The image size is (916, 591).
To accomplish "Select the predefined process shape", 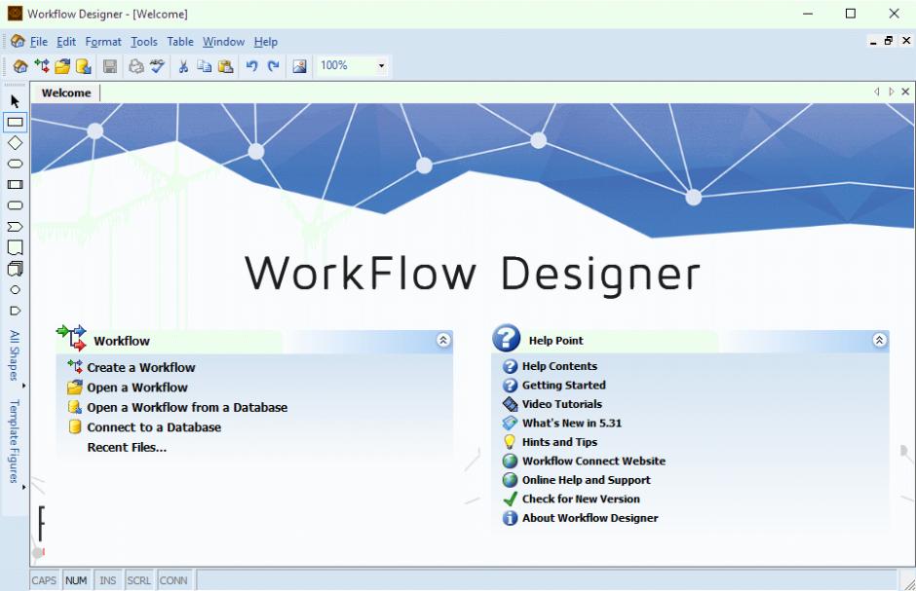I will tap(16, 184).
